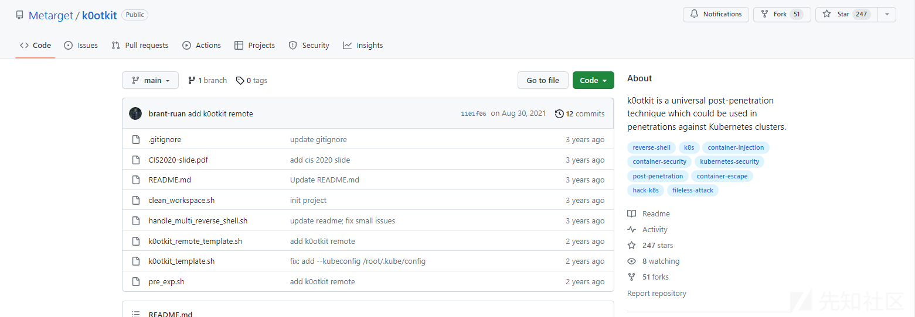Click the commits history clock icon
This screenshot has width=915, height=317.
coord(559,113)
